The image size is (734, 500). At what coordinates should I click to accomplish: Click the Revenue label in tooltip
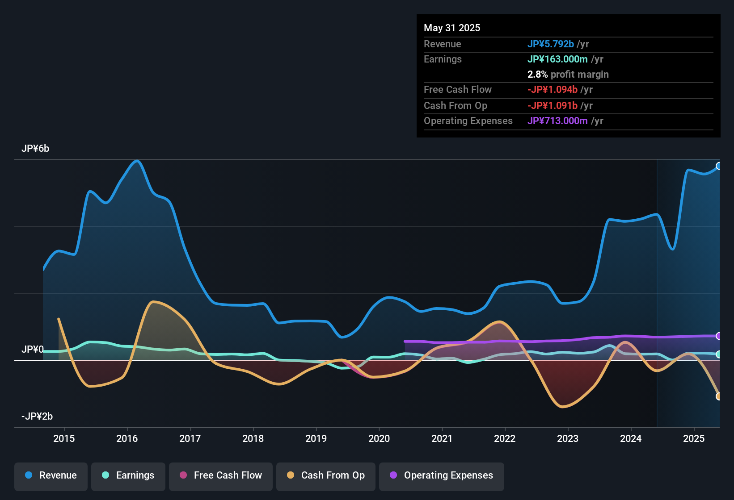[x=443, y=44]
